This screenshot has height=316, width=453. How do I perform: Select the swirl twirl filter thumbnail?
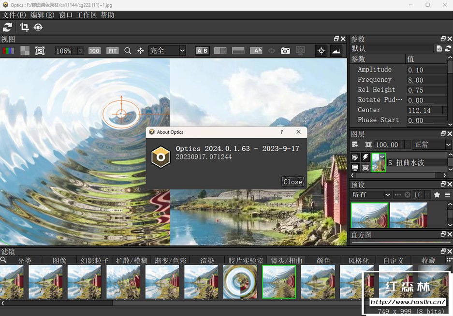tap(240, 282)
